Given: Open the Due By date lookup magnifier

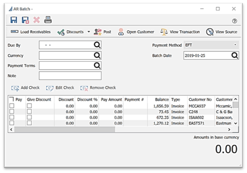Looking at the screenshot, I should coord(97,45).
